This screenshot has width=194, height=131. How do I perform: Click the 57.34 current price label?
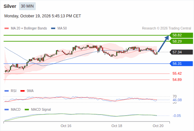coord(181,52)
